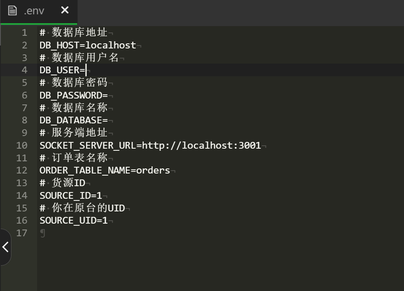
Task: Close the .env tab
Action: (65, 10)
